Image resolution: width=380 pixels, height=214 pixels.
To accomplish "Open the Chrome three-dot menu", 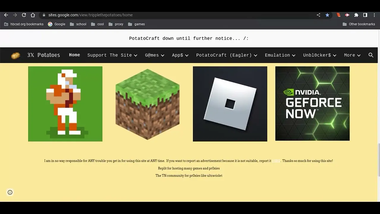I will (x=374, y=15).
